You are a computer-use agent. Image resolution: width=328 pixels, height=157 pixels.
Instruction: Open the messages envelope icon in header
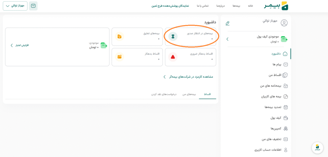[33, 6]
